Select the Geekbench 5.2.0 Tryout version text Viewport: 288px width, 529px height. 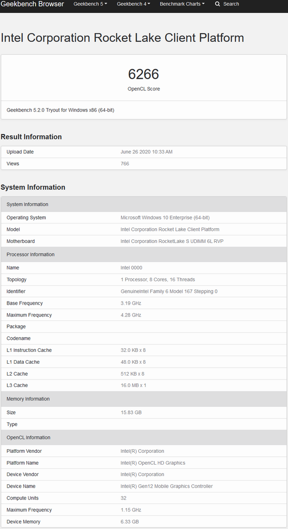[x=60, y=110]
